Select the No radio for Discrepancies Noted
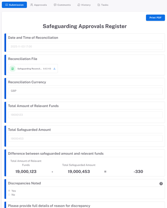The height and width of the screenshot is (208, 167). [x=9, y=195]
